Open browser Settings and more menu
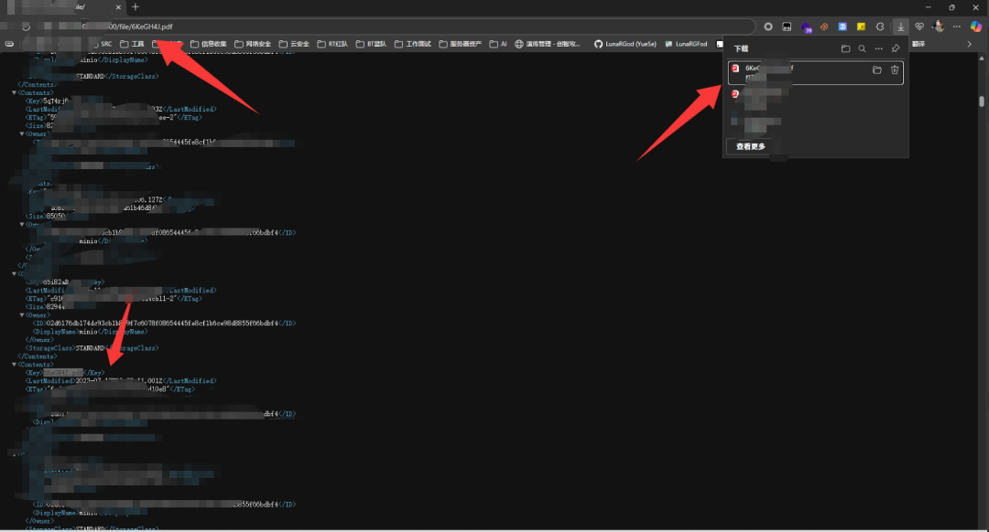 tap(957, 27)
